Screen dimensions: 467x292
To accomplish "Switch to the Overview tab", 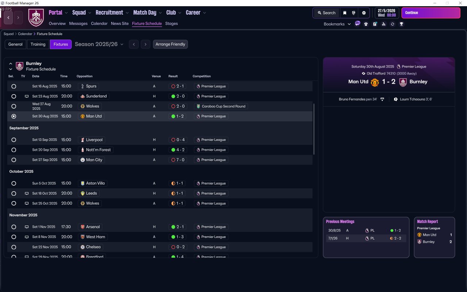I will click(57, 23).
